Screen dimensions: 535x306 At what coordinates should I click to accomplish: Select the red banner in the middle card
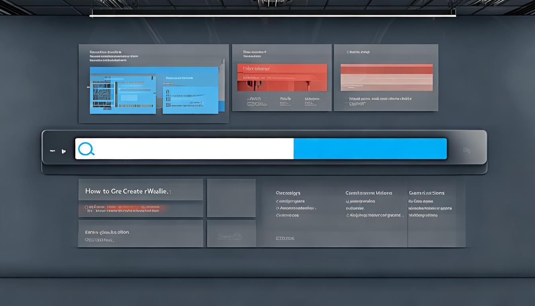coord(282,77)
